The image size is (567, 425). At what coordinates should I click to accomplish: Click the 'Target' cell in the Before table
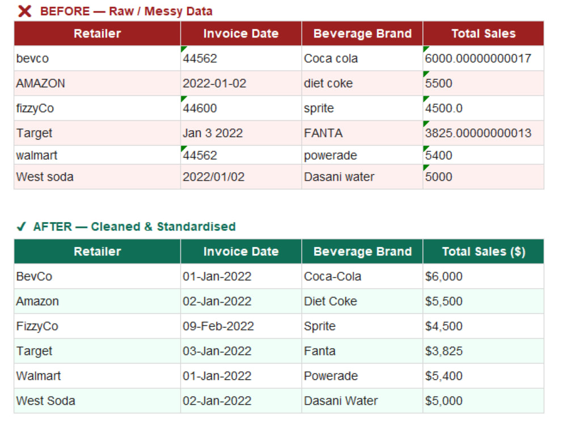(98, 133)
